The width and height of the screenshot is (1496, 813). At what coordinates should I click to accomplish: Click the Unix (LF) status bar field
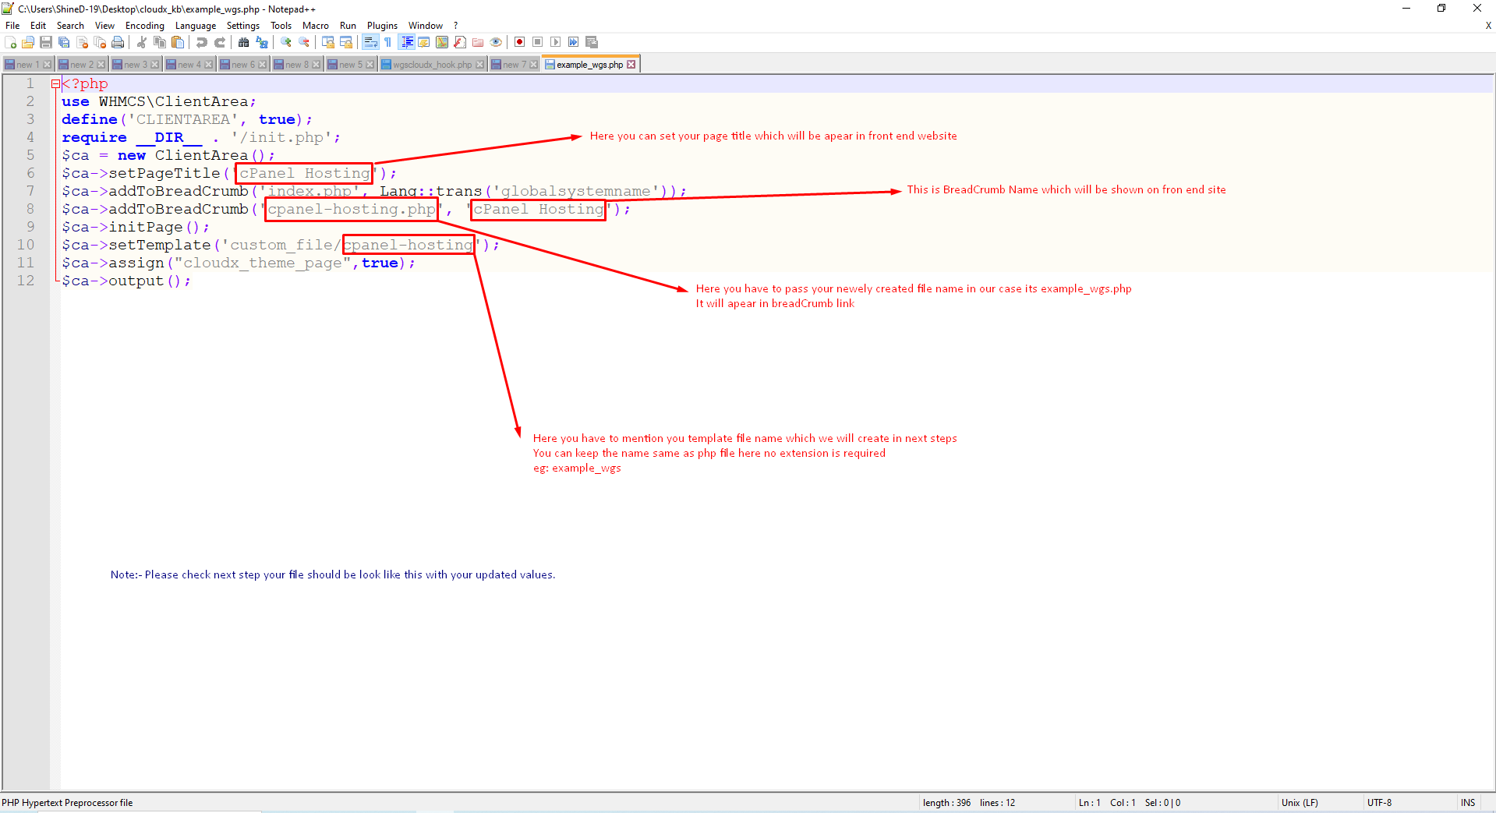coord(1299,803)
